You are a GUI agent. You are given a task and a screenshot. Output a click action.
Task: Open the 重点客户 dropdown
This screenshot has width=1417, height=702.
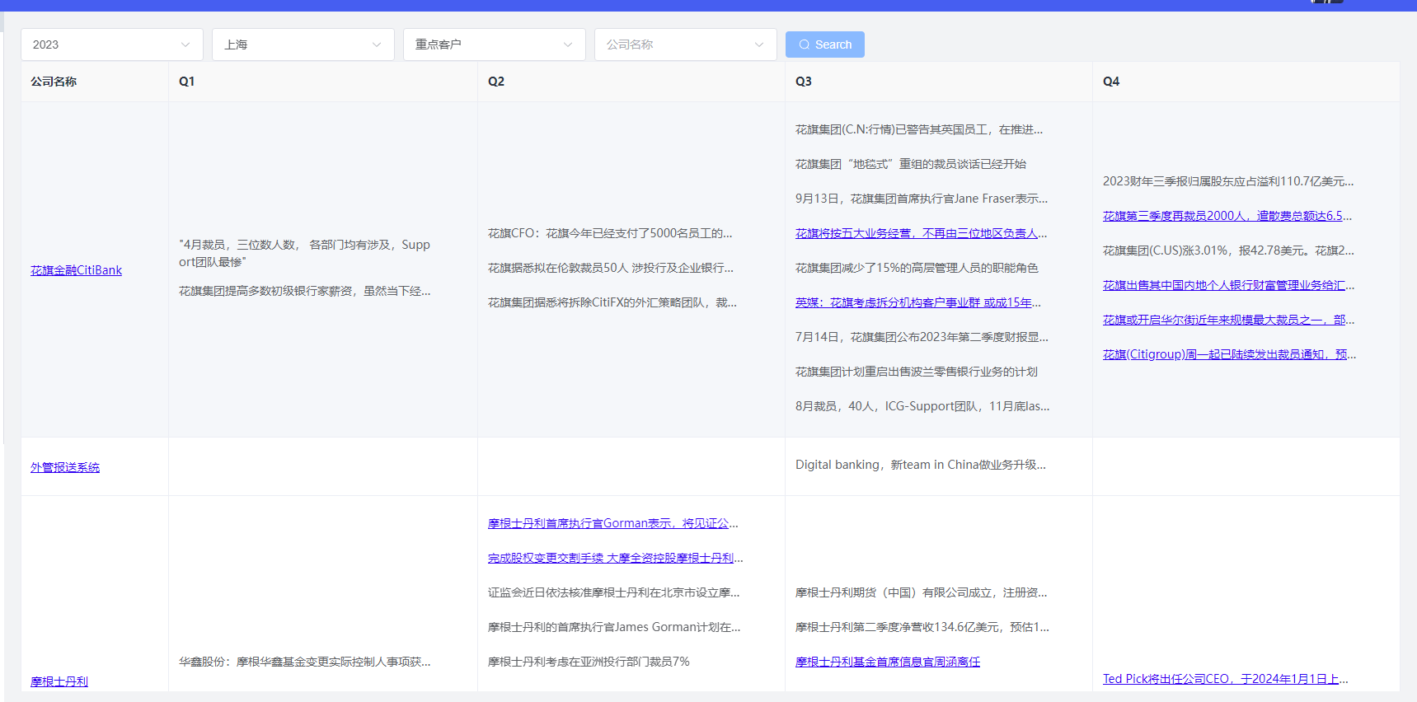tap(495, 44)
